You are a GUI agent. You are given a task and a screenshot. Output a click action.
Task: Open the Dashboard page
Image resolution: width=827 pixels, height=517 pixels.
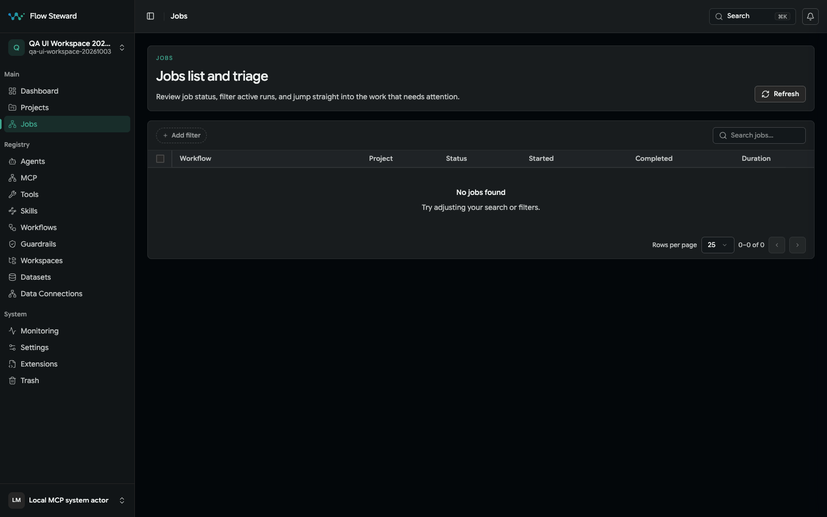67,91
